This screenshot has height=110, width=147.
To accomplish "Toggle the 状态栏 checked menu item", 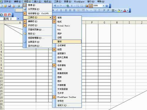I will coord(38,25).
